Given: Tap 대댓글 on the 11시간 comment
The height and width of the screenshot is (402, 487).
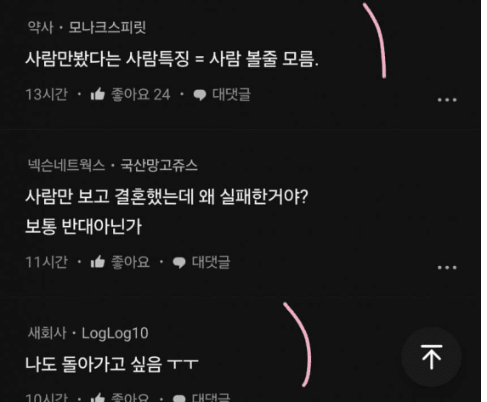Looking at the screenshot, I should tap(211, 262).
